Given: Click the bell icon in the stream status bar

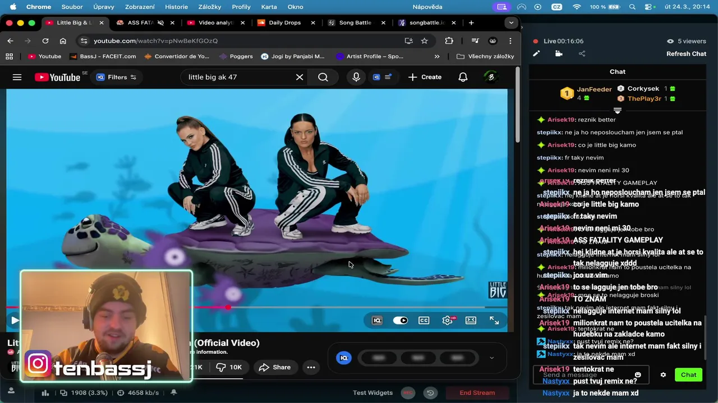Looking at the screenshot, I should coord(174,392).
